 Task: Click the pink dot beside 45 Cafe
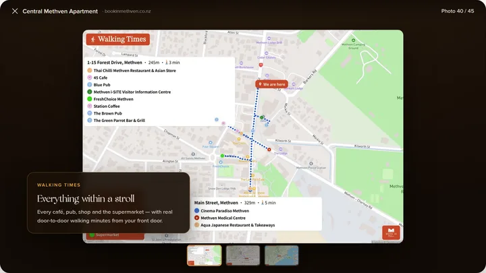[90, 78]
